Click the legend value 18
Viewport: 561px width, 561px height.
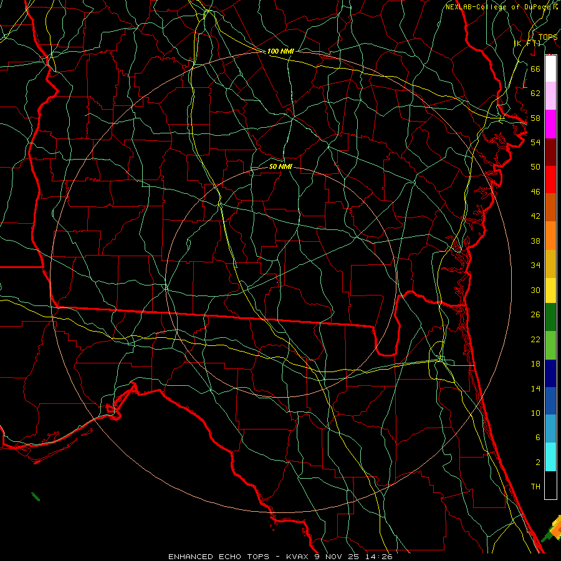click(x=535, y=364)
